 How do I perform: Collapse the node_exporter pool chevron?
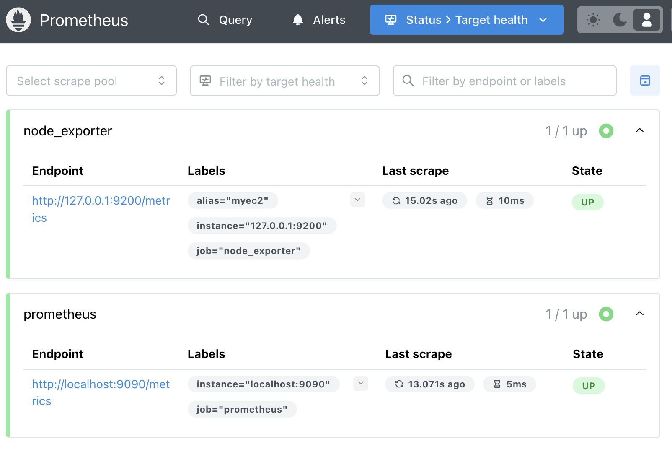(x=640, y=130)
